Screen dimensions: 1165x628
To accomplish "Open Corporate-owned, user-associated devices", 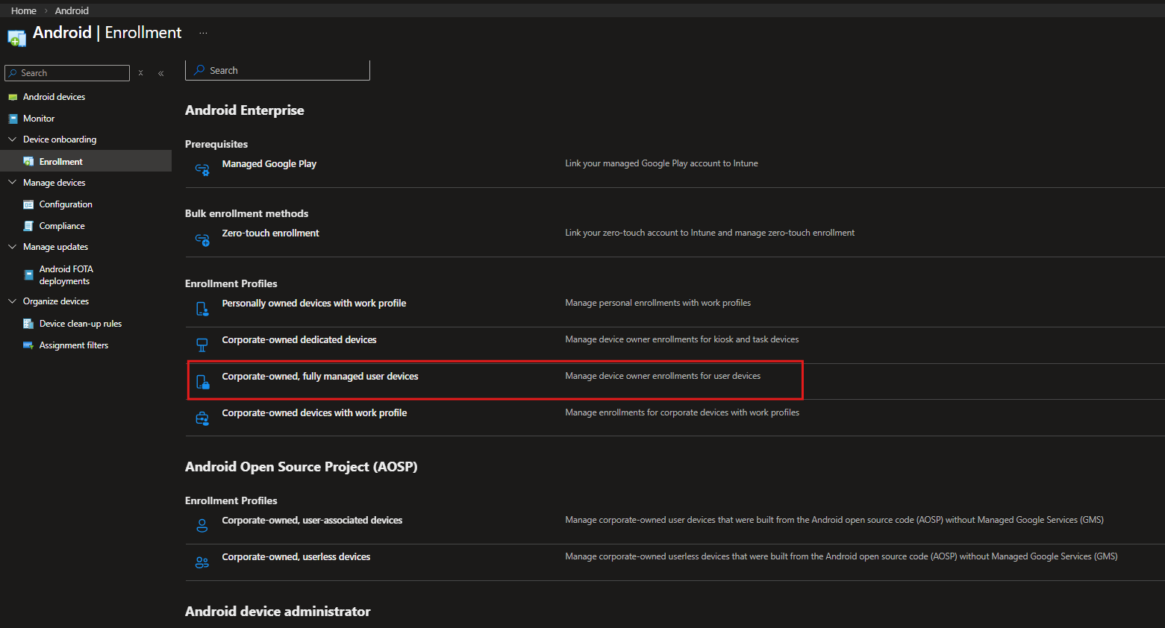I will click(312, 521).
